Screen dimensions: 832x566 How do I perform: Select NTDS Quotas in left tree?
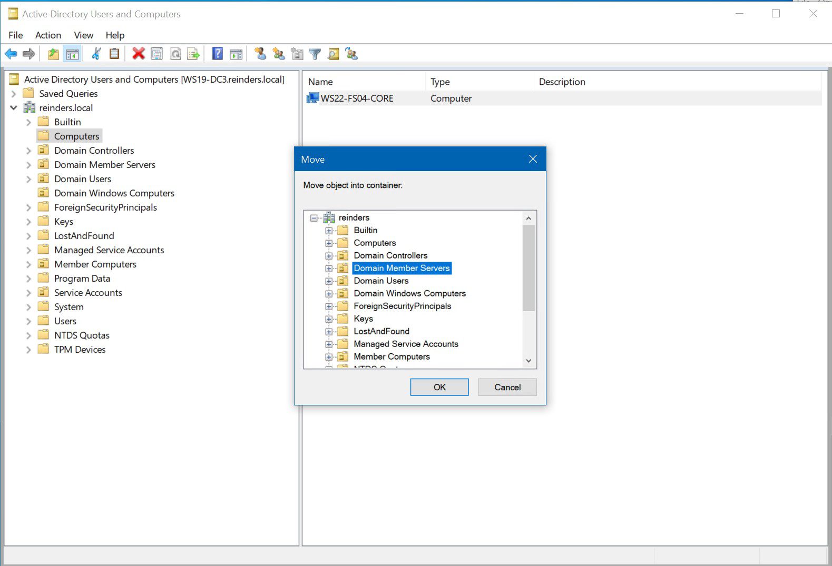pos(82,335)
